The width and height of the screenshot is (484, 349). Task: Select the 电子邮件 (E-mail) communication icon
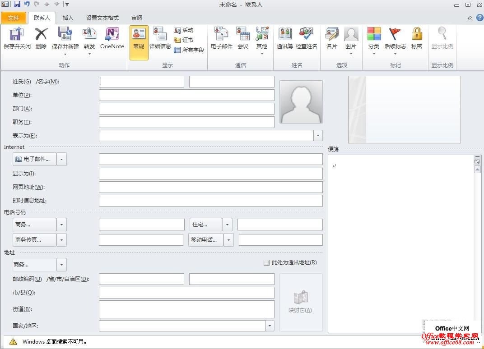coord(221,41)
